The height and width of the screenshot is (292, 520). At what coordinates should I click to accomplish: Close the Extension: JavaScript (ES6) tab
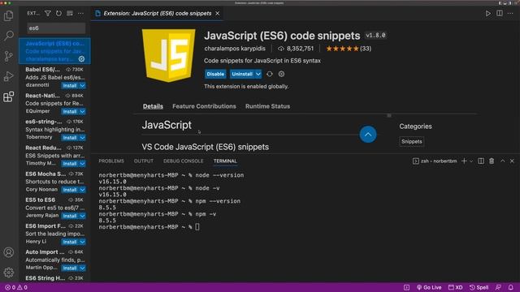tap(217, 13)
